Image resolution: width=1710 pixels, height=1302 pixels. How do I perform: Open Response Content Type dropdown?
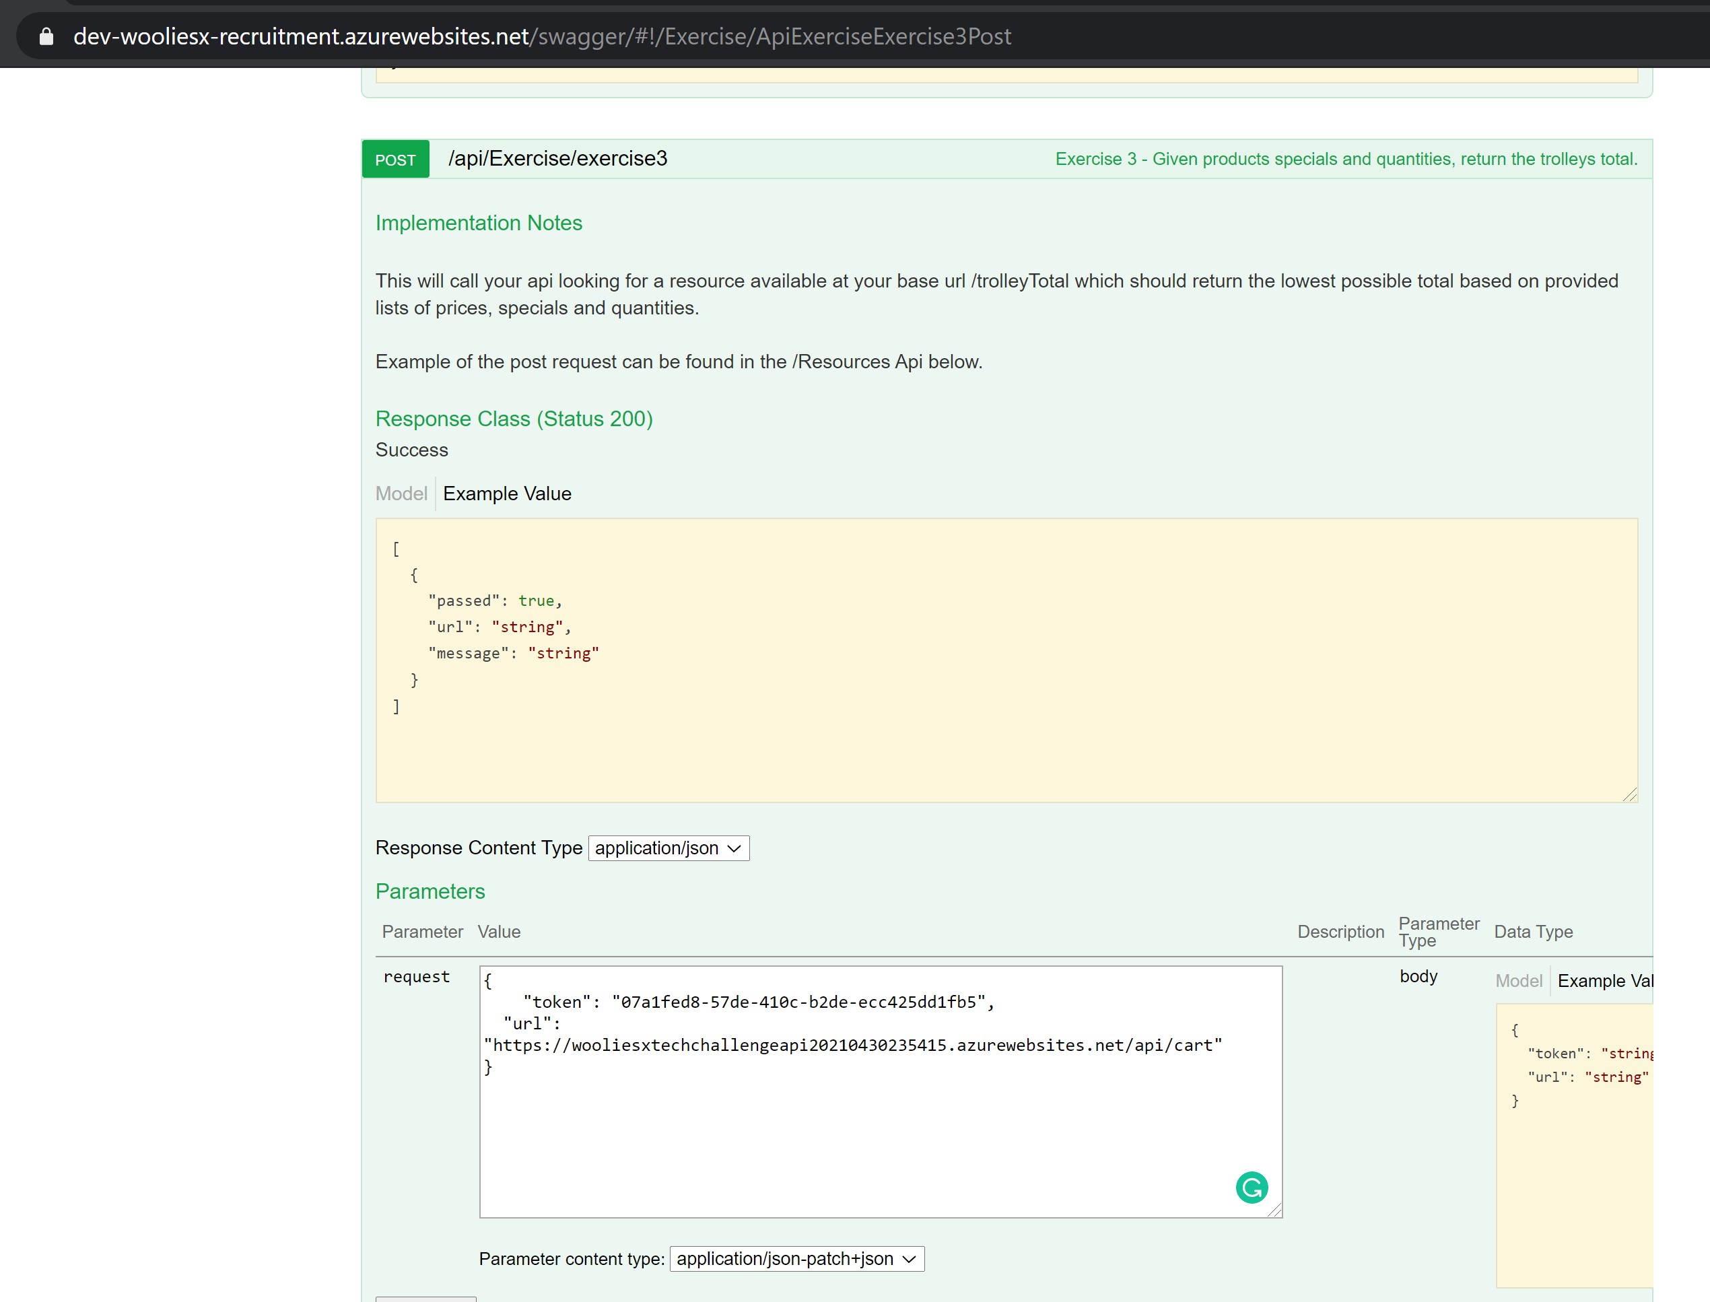click(x=668, y=848)
